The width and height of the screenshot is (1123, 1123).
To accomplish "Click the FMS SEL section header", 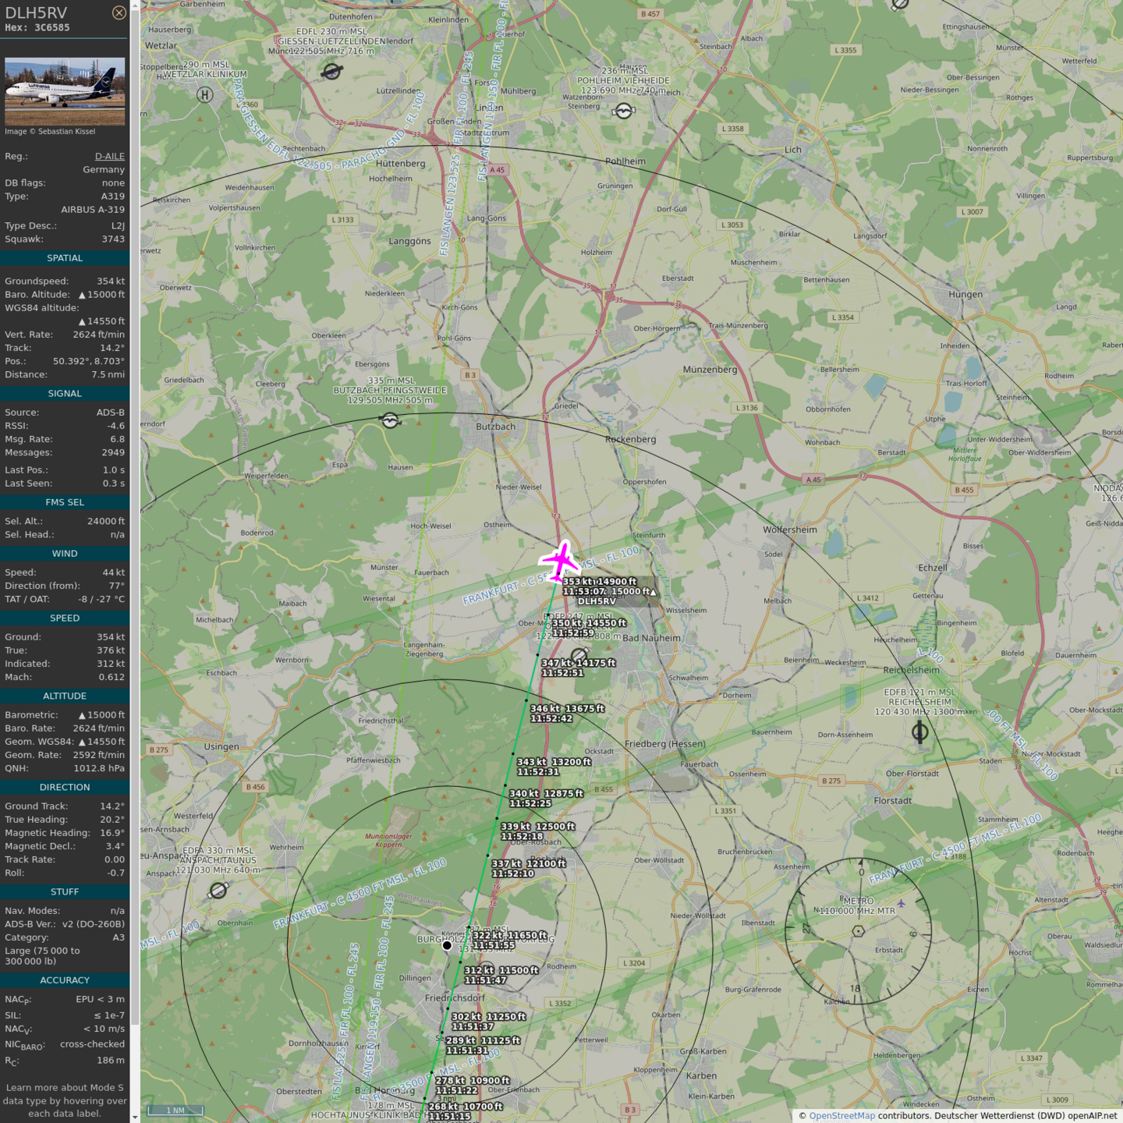I will coord(65,502).
